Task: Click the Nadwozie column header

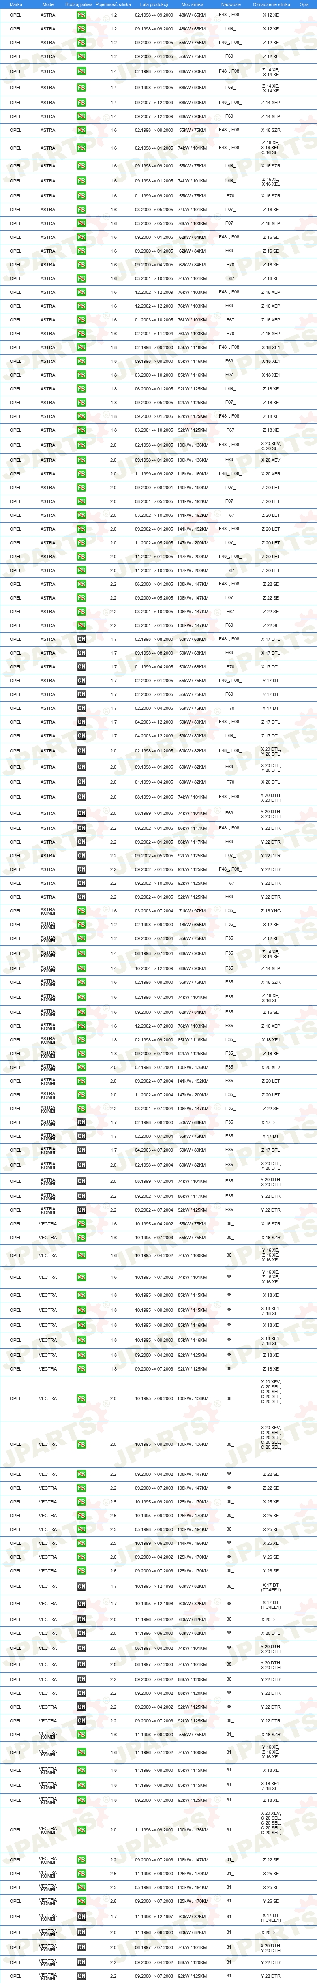Action: pos(230,4)
